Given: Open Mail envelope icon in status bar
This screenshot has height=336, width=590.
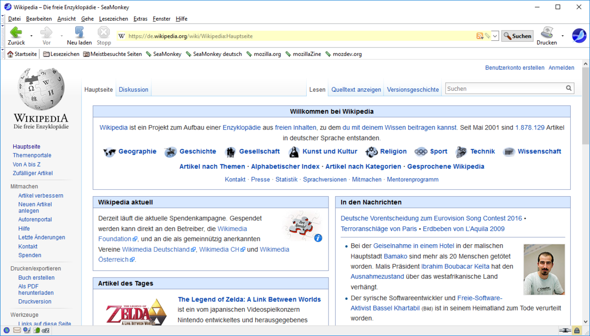Looking at the screenshot, I should point(17,331).
